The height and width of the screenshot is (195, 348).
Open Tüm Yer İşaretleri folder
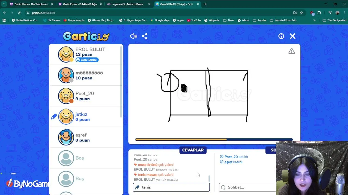coord(334,20)
